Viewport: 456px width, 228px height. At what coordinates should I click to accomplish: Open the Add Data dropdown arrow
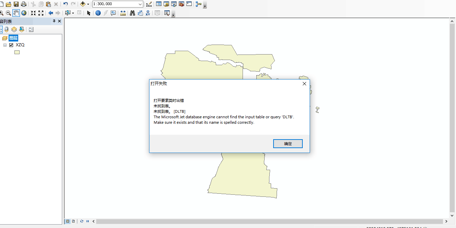coord(88,4)
